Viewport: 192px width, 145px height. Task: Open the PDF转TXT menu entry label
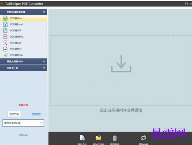click(16, 43)
